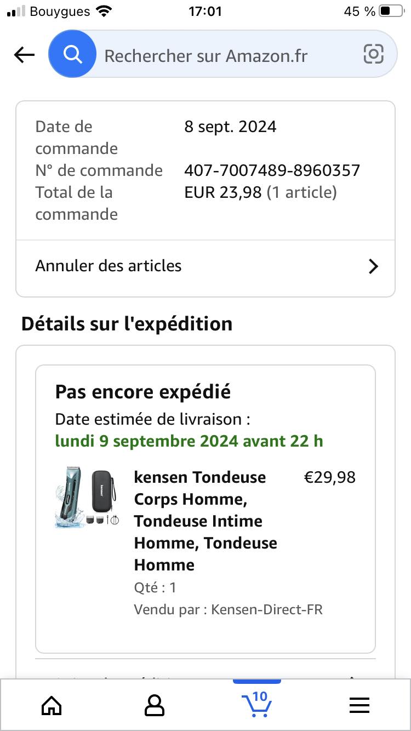Image resolution: width=411 pixels, height=731 pixels.
Task: Open the camera scan icon in search bar
Action: [373, 54]
